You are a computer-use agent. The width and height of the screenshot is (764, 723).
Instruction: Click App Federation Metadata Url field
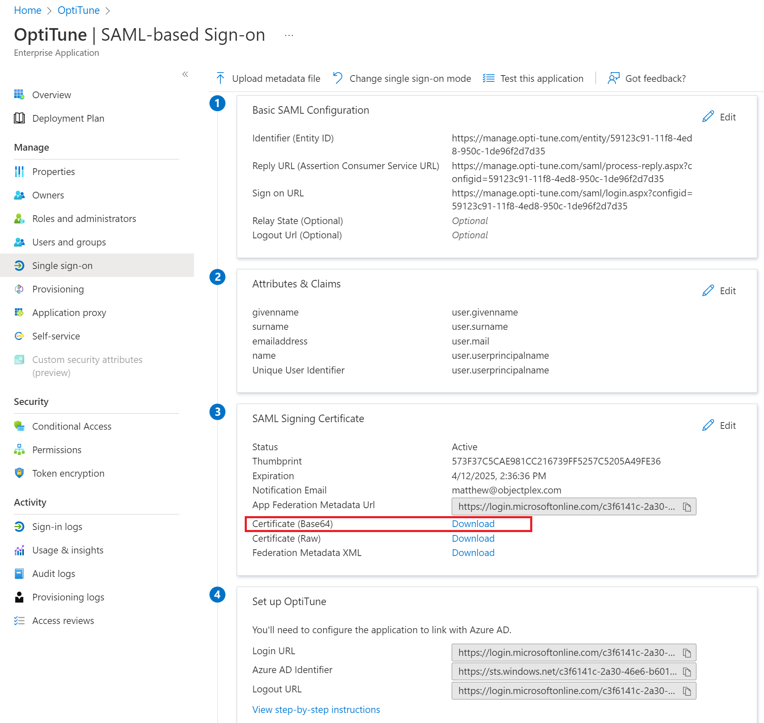pyautogui.click(x=574, y=507)
